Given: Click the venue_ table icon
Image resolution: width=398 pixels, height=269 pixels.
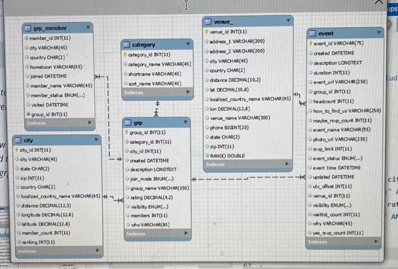Looking at the screenshot, I should (209, 22).
